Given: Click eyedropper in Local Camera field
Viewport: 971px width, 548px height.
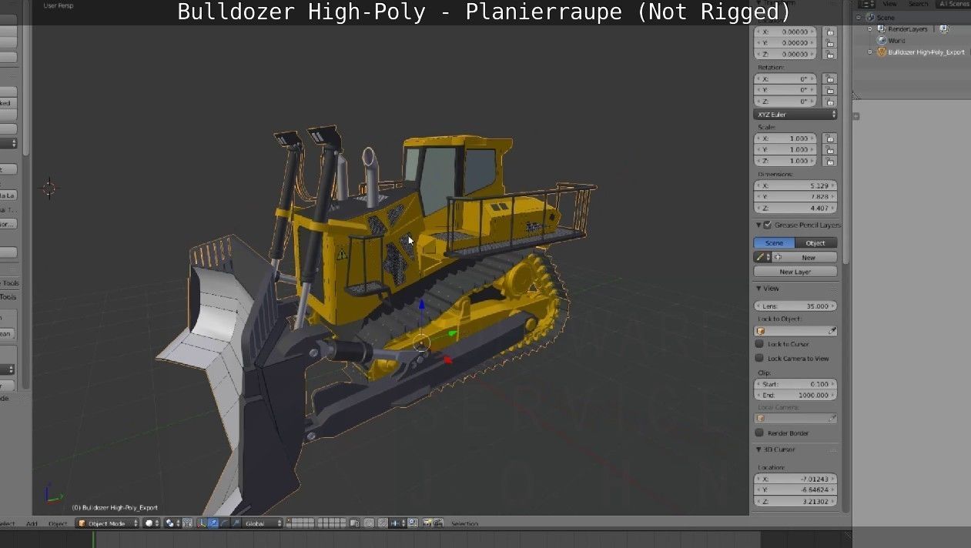Looking at the screenshot, I should tap(832, 419).
